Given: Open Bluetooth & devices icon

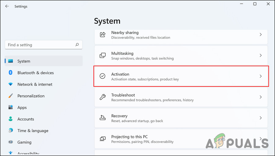Looking at the screenshot, I should point(10,73).
